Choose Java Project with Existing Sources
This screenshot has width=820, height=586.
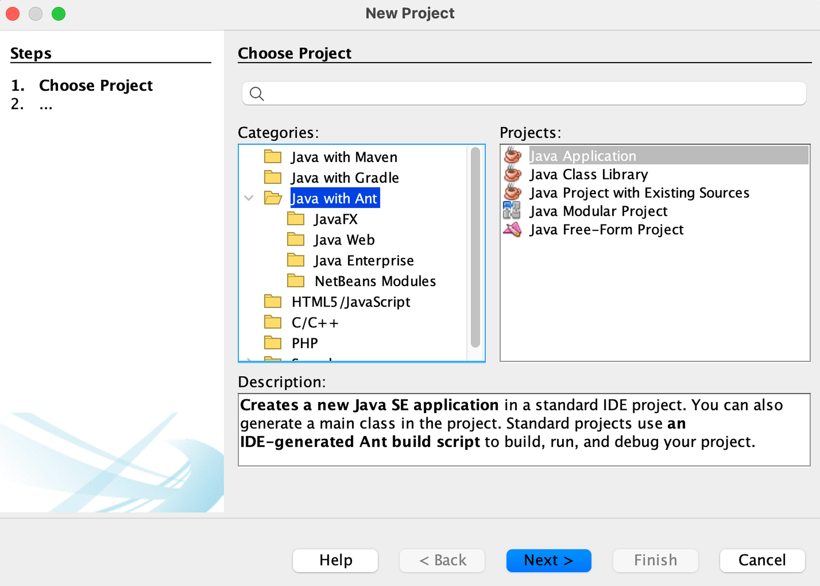coord(639,193)
